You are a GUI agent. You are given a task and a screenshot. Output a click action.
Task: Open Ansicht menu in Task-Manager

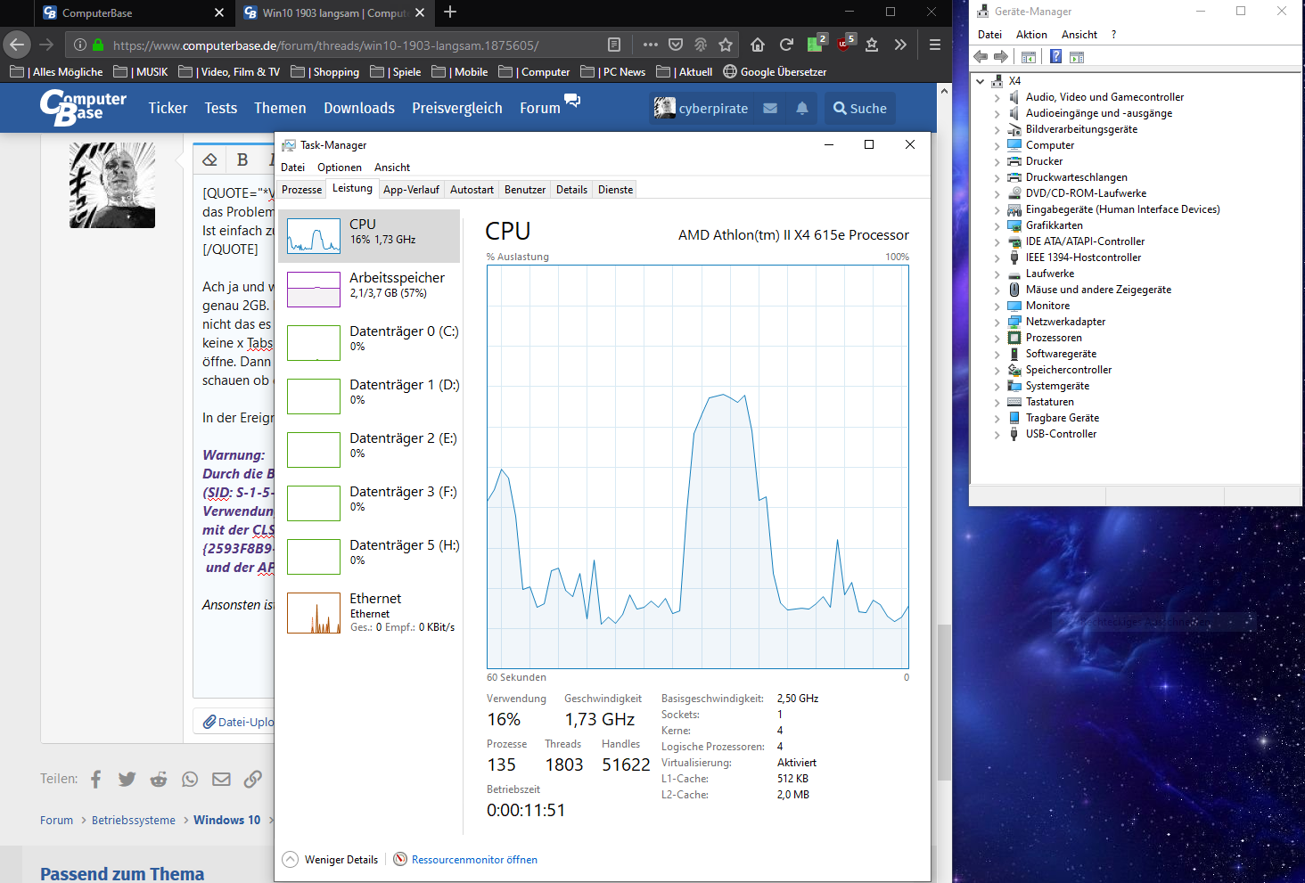pyautogui.click(x=392, y=168)
